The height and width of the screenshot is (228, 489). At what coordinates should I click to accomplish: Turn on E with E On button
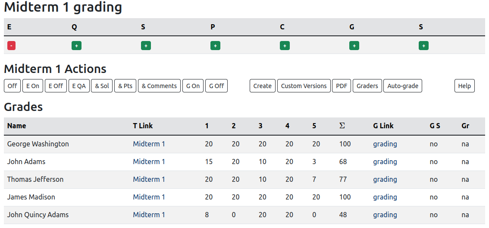pyautogui.click(x=32, y=86)
